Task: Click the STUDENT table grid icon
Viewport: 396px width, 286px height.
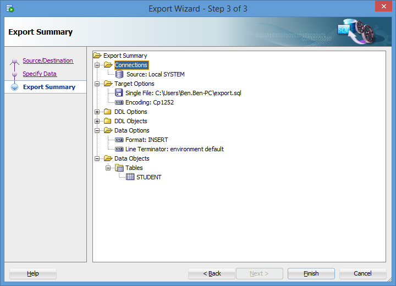Action: [x=130, y=177]
